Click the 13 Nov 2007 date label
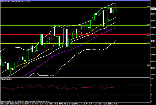Image resolution: width=156 pixels, height=105 pixels. pos(4,104)
